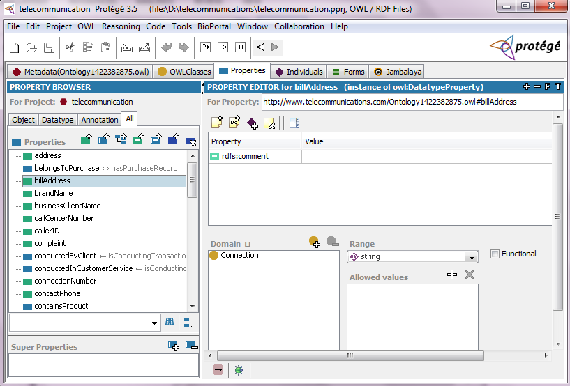Click Add super property icon
This screenshot has height=386, width=570.
(174, 346)
